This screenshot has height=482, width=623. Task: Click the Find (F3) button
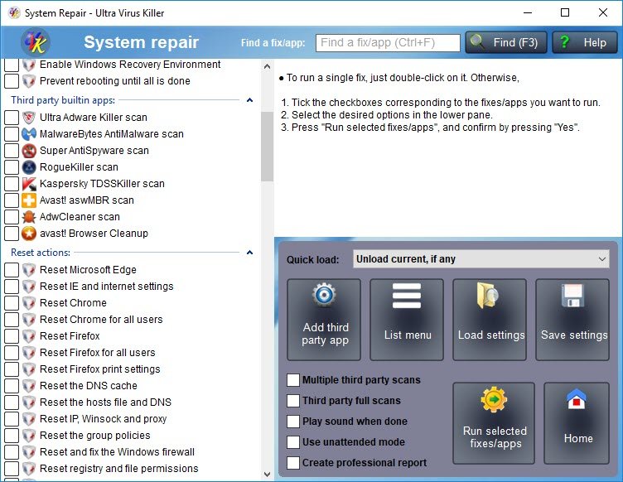point(506,42)
